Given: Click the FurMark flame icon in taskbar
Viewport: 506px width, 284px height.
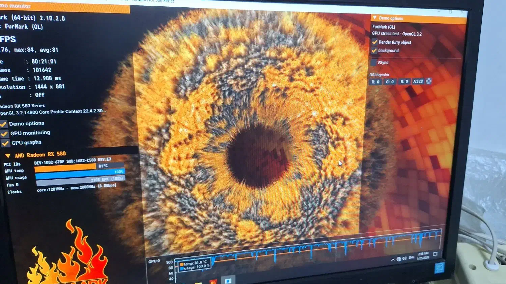Looking at the screenshot, I should point(213,282).
